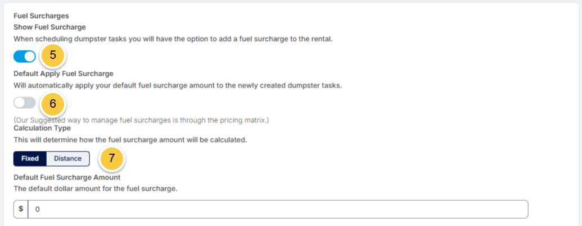Click the Fuel Surcharges section heading
582x226 pixels.
pyautogui.click(x=41, y=16)
